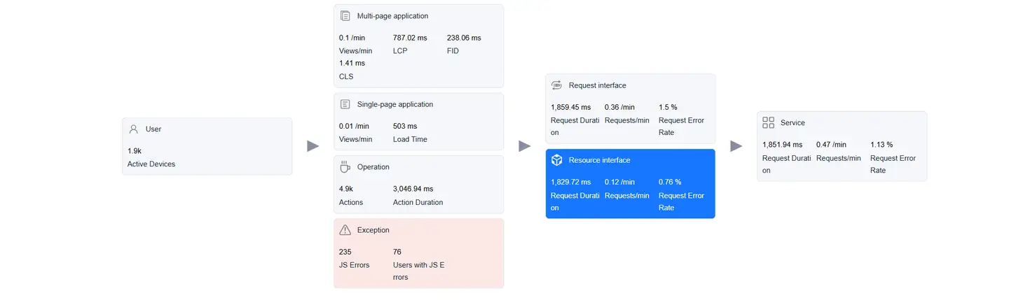The width and height of the screenshot is (1009, 300).
Task: Select the highlighted Resource interface card title
Action: 599,160
